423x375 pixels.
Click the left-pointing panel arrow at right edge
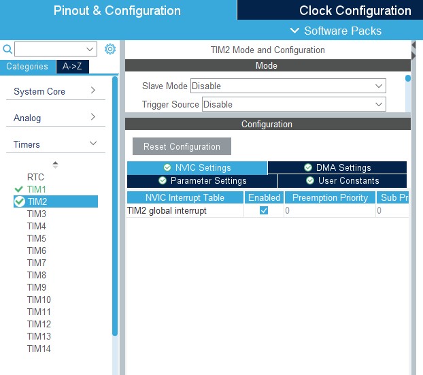tap(413, 45)
